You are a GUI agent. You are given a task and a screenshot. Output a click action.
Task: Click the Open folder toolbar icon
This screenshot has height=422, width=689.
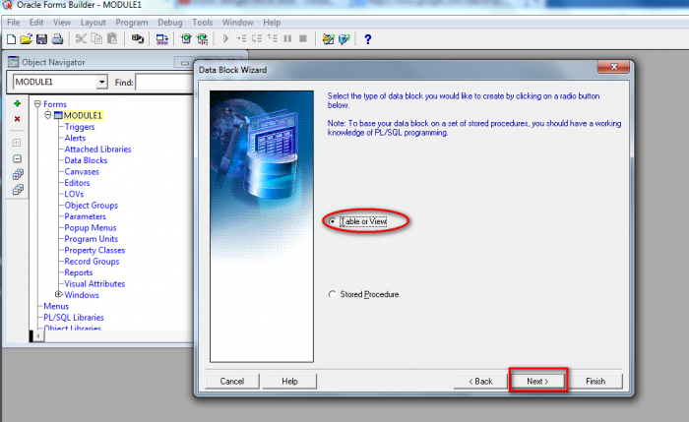point(27,39)
